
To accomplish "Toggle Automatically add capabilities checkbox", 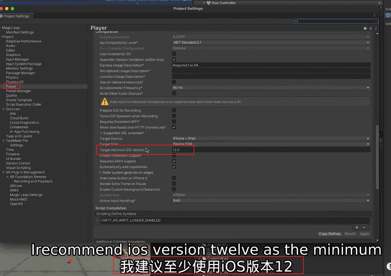I will 174,167.
